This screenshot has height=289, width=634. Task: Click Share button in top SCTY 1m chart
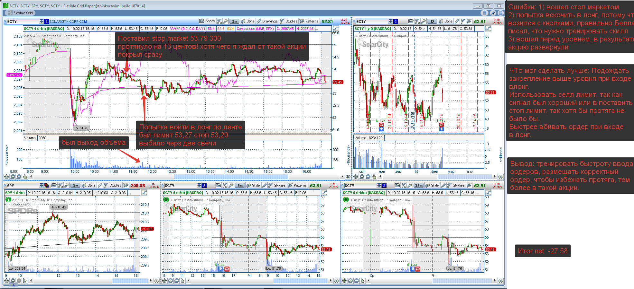point(207,21)
